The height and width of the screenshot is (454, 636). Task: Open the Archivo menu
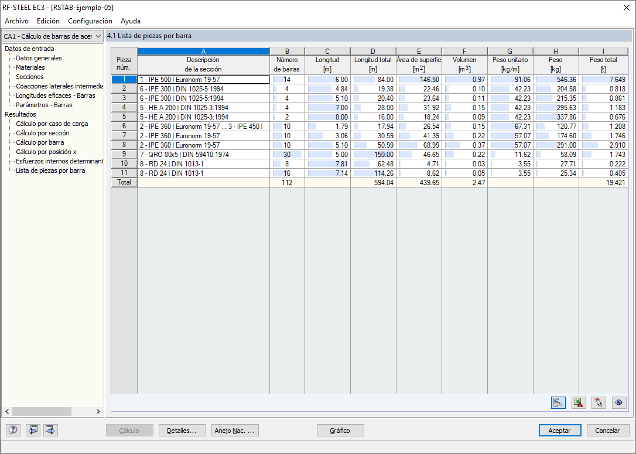[16, 21]
